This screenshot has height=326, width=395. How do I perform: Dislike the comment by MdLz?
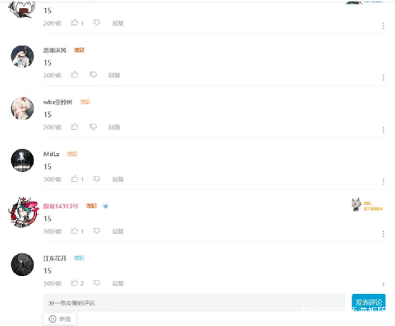click(x=96, y=179)
